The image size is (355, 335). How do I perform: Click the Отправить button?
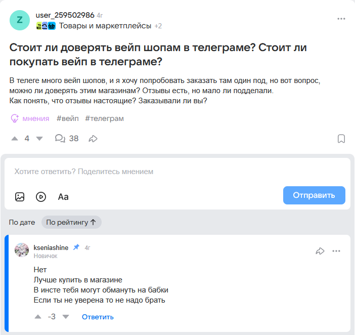coord(314,195)
